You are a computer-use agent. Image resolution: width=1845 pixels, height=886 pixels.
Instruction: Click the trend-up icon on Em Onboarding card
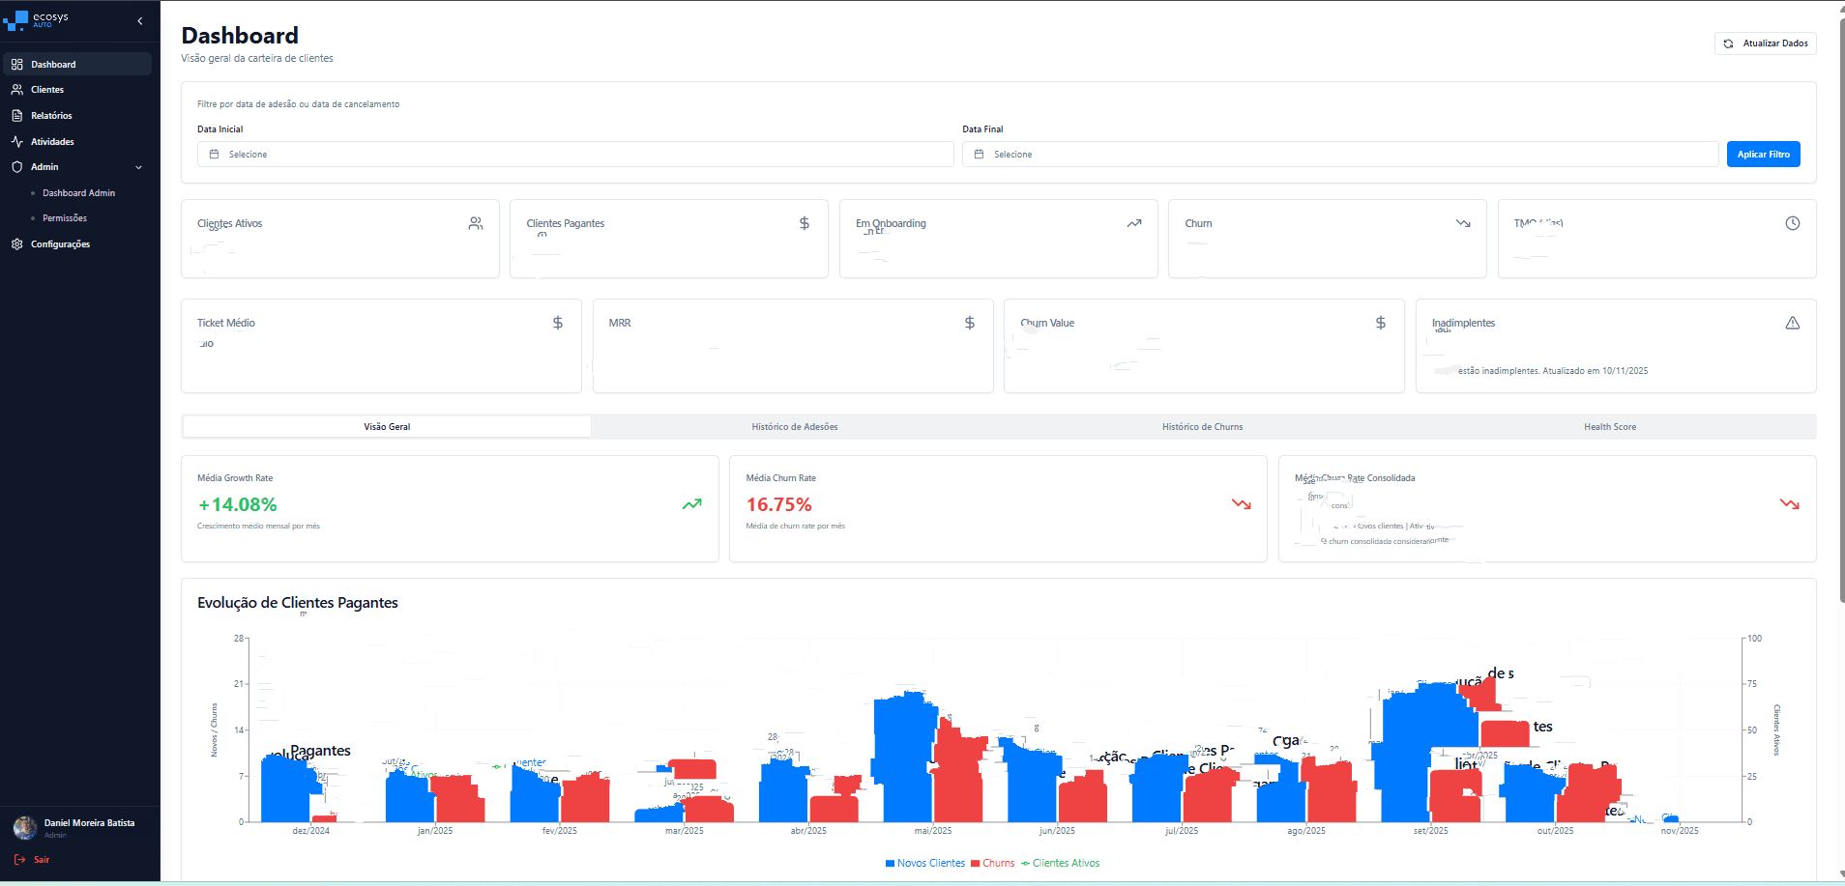[x=1134, y=223]
